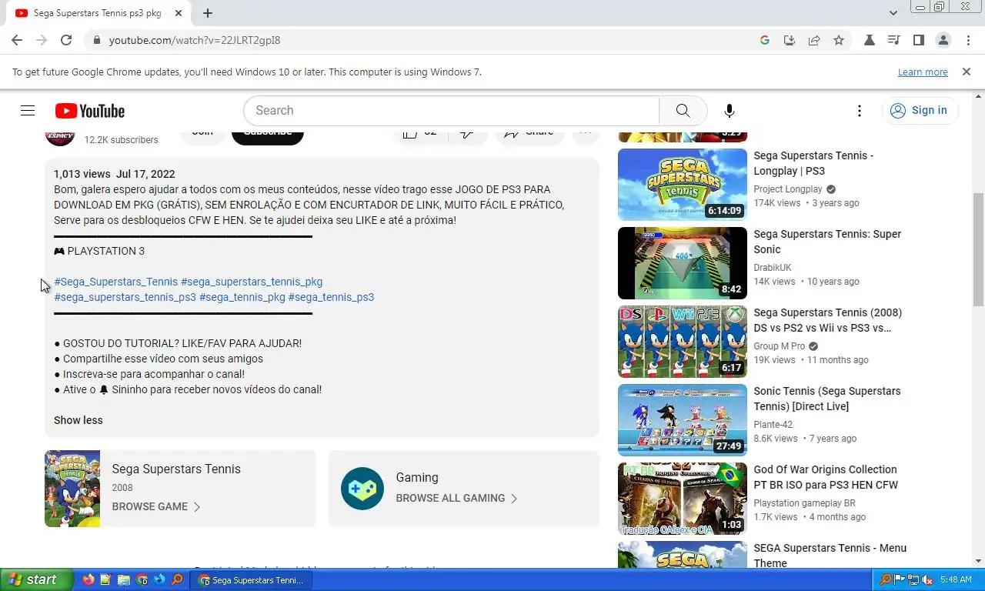The height and width of the screenshot is (591, 985).
Task: Open Sega Superstars Tennis Longplay PS3 thumbnail
Action: point(683,185)
